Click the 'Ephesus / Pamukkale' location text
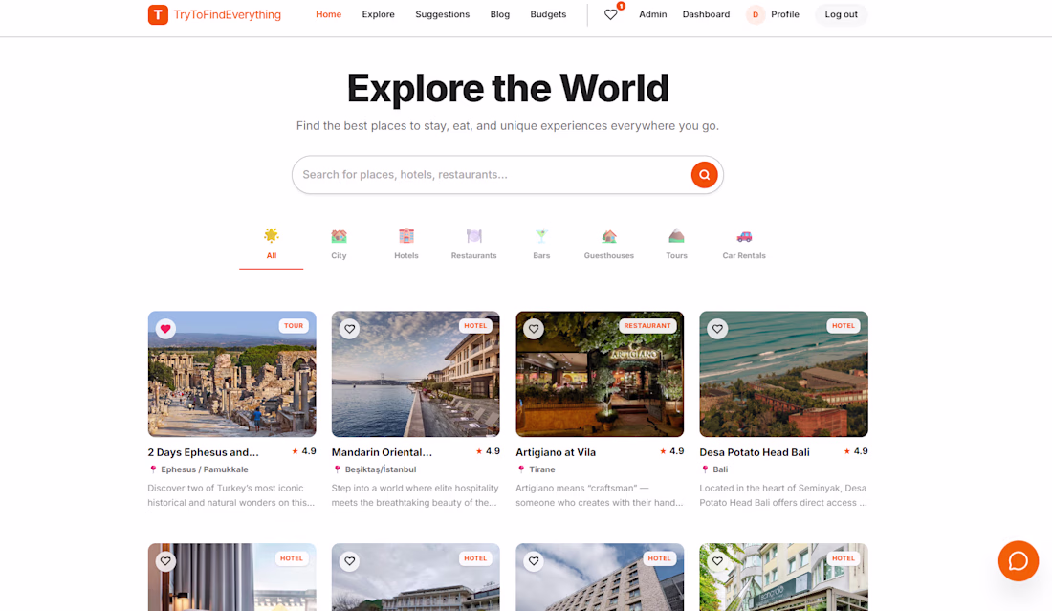The height and width of the screenshot is (611, 1052). pyautogui.click(x=205, y=470)
